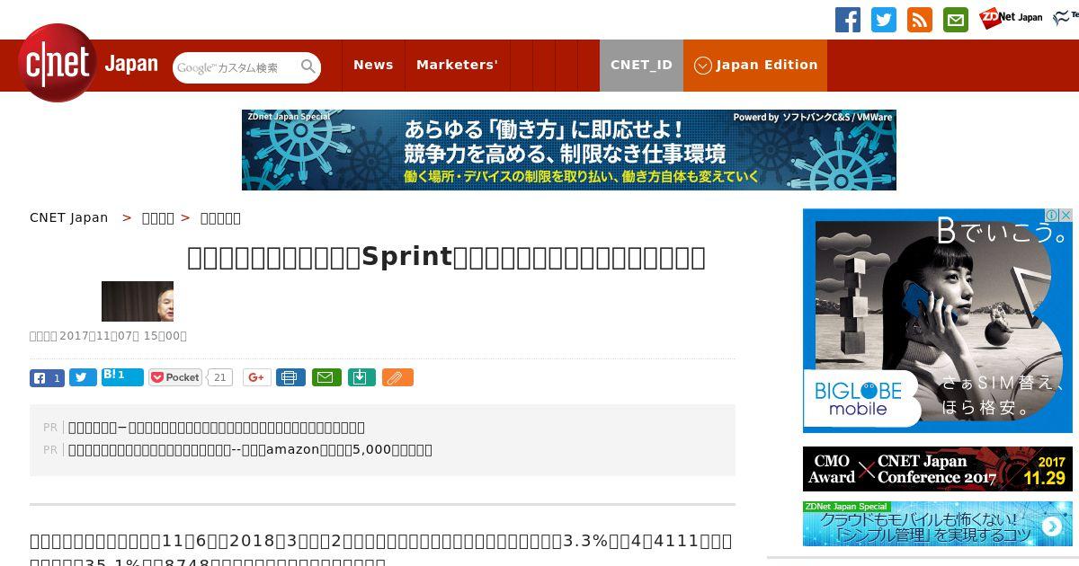The image size is (1079, 566).
Task: Click the teal download/save article icon
Action: coord(361,378)
